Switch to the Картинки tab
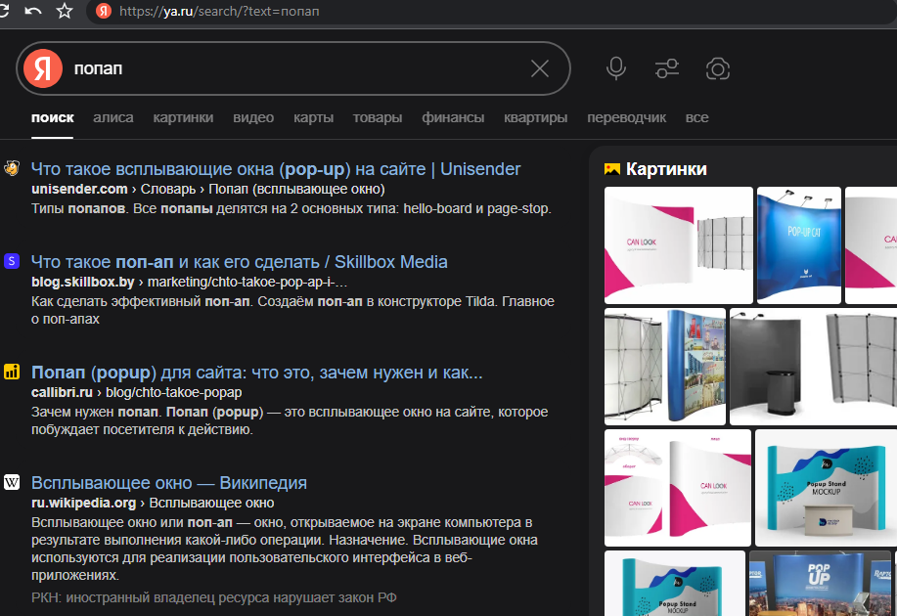This screenshot has width=897, height=616. pos(183,117)
